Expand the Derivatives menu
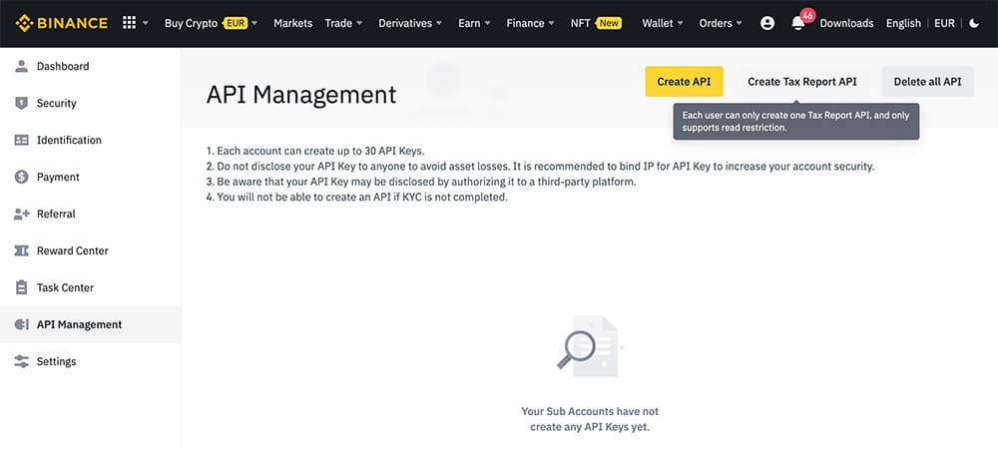Viewport: 998px width, 449px height. pos(410,23)
